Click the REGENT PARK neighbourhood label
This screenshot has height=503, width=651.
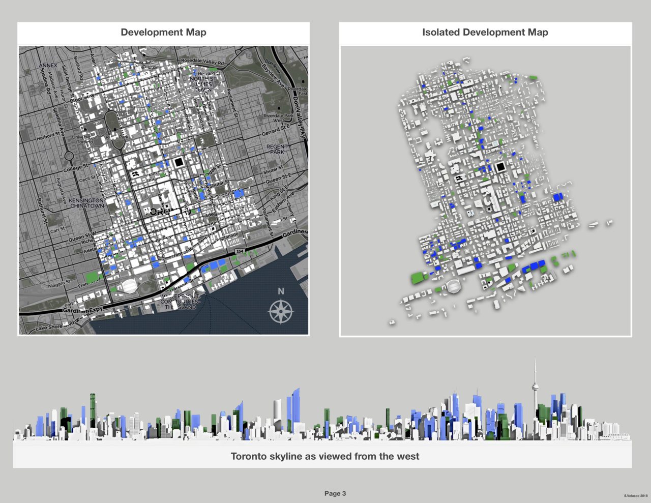(277, 149)
